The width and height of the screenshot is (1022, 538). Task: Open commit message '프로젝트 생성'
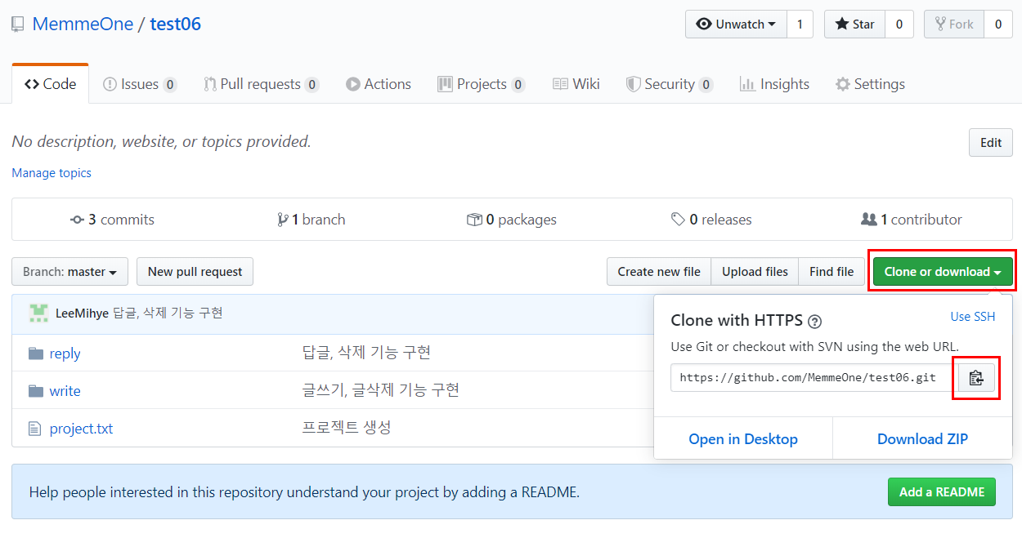pos(347,428)
